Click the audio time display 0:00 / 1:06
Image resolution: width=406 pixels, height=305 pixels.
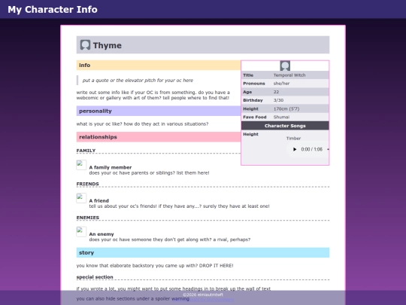pyautogui.click(x=312, y=149)
